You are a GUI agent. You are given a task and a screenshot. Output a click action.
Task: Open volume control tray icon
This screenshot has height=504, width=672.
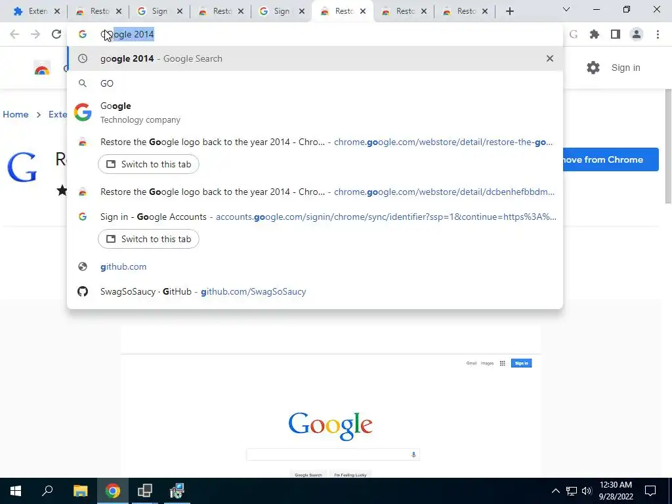pos(587,491)
